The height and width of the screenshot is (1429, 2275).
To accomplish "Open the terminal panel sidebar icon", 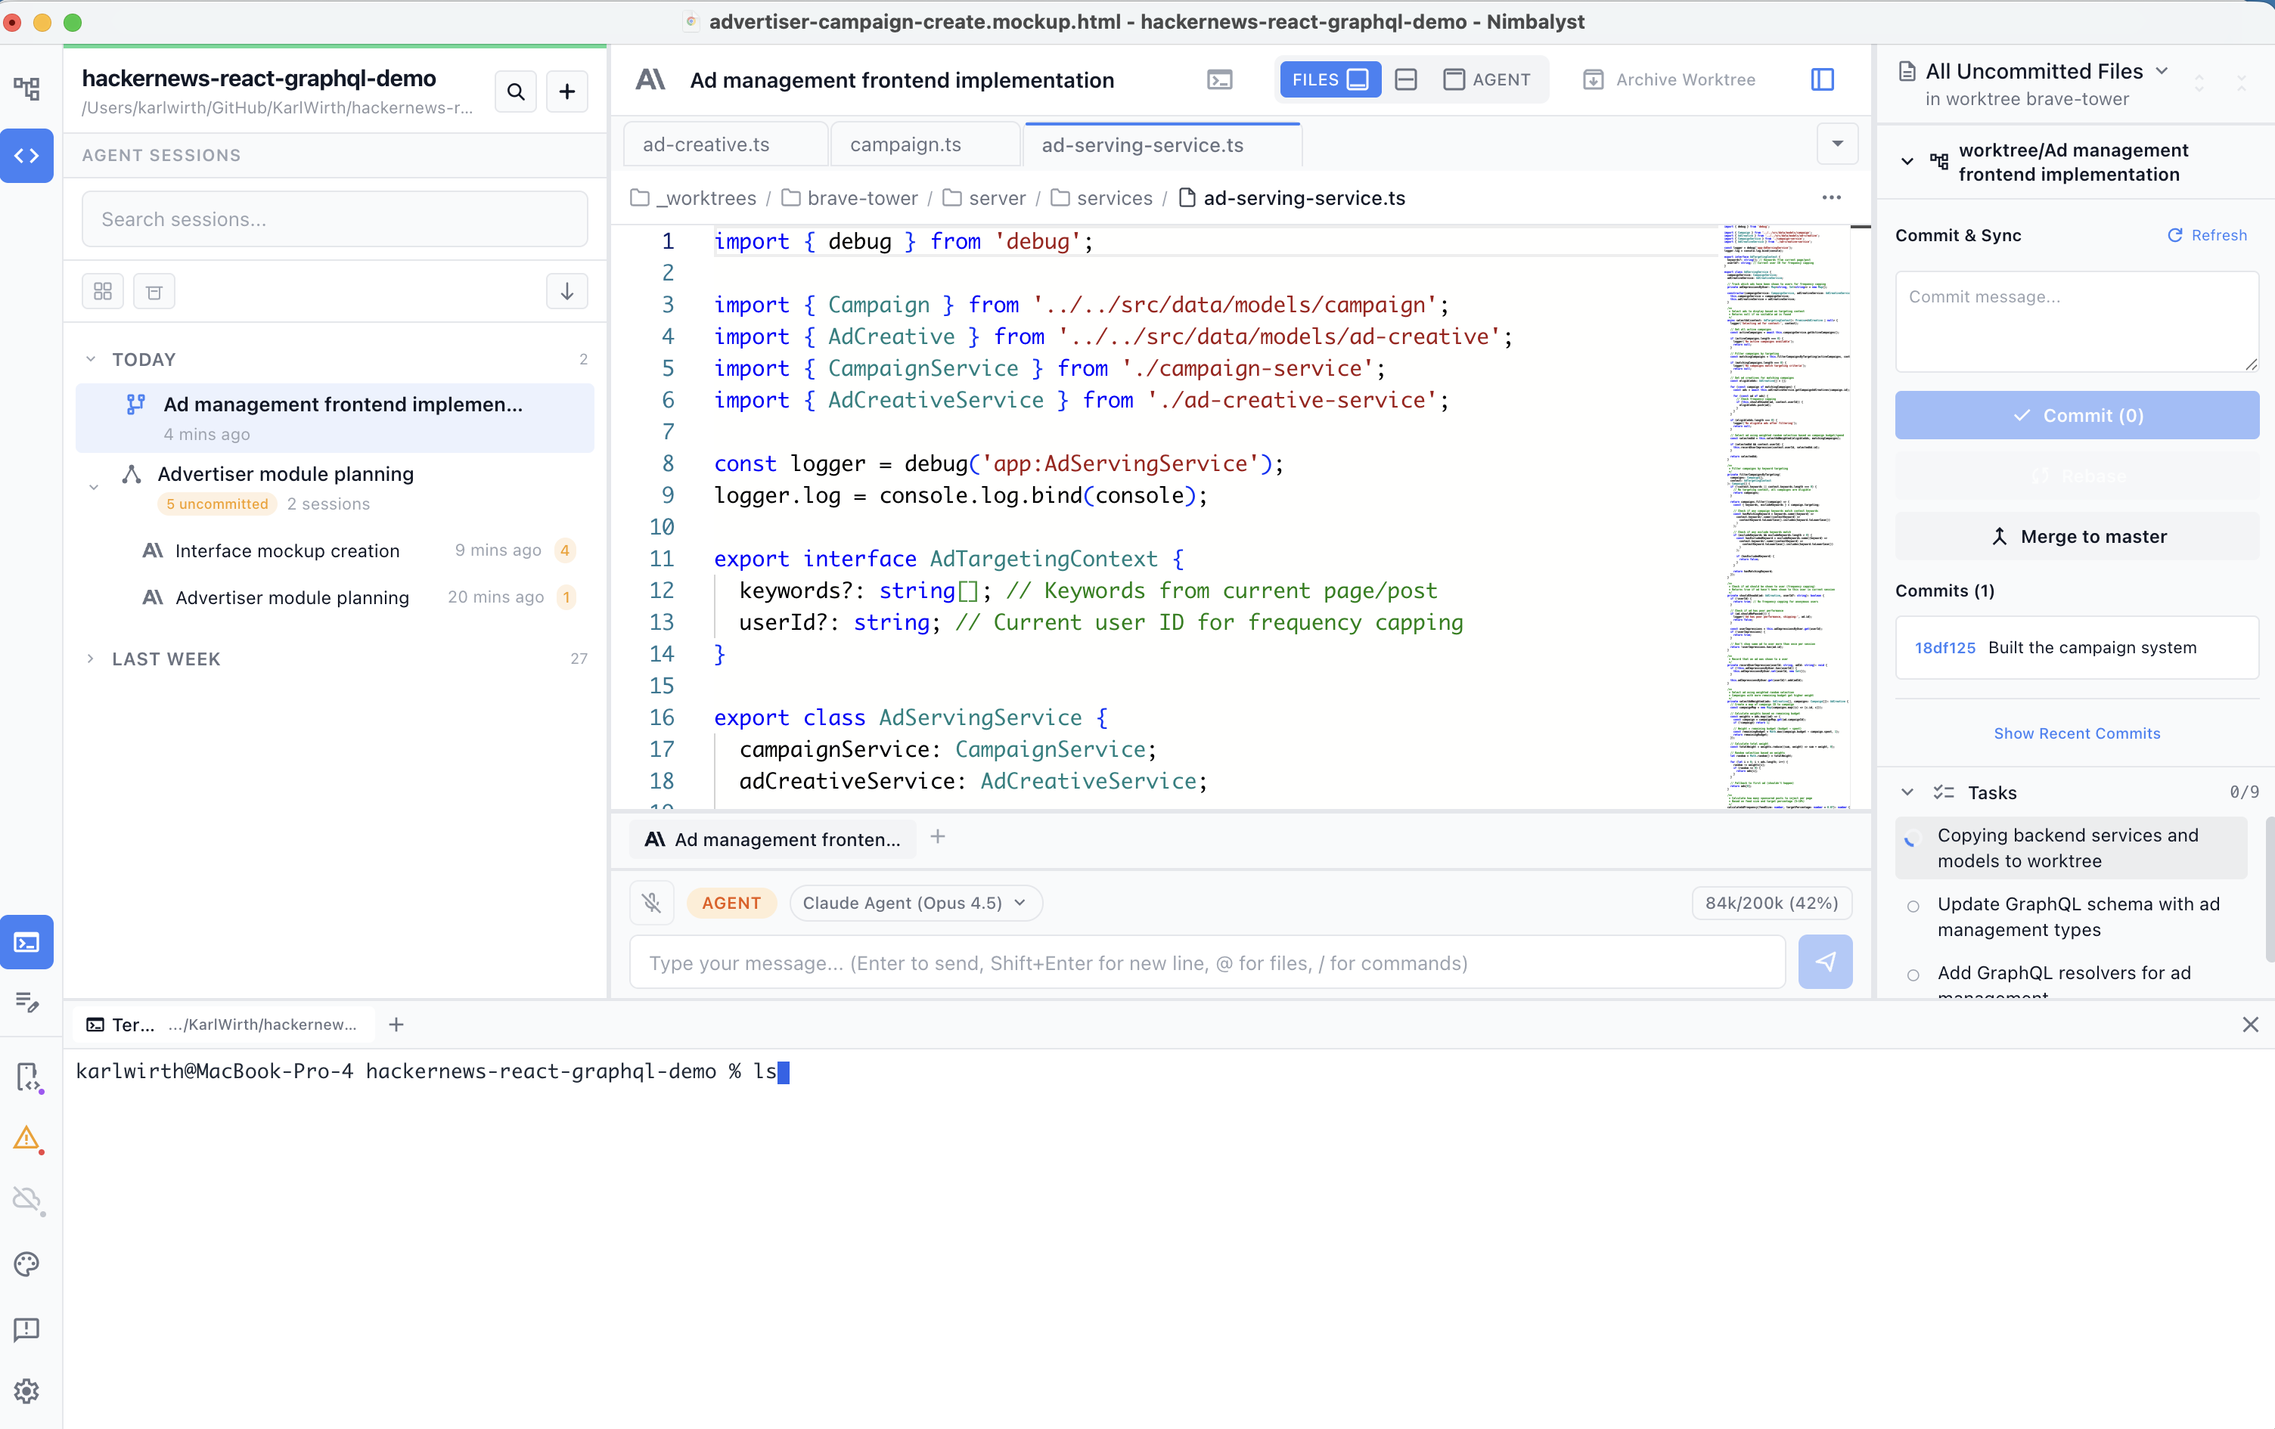I will [26, 941].
